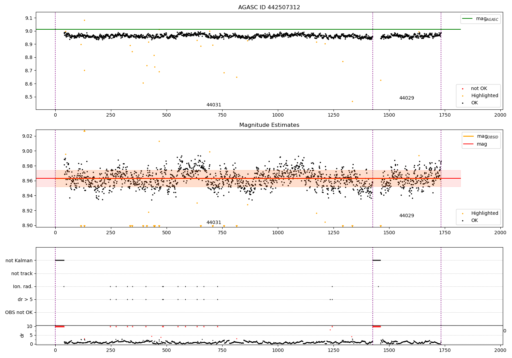This screenshot has height=358, width=512.
Task: Click the 44029 label in the top plot
Action: pos(407,98)
